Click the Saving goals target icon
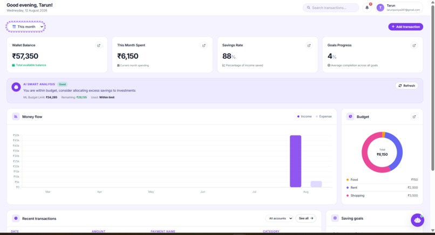The image size is (435, 235). (335, 218)
